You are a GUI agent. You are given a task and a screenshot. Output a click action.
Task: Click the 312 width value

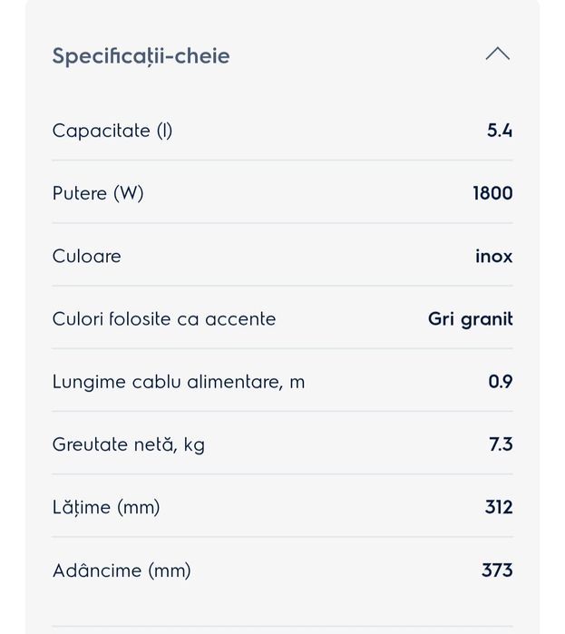[499, 507]
